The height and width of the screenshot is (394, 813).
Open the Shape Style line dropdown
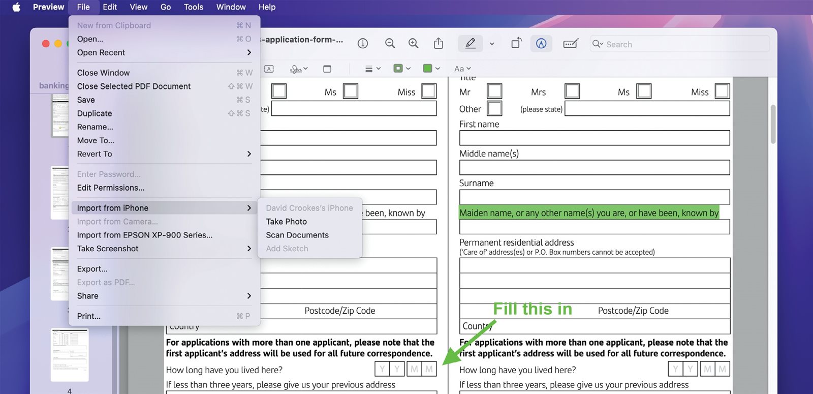coord(373,69)
